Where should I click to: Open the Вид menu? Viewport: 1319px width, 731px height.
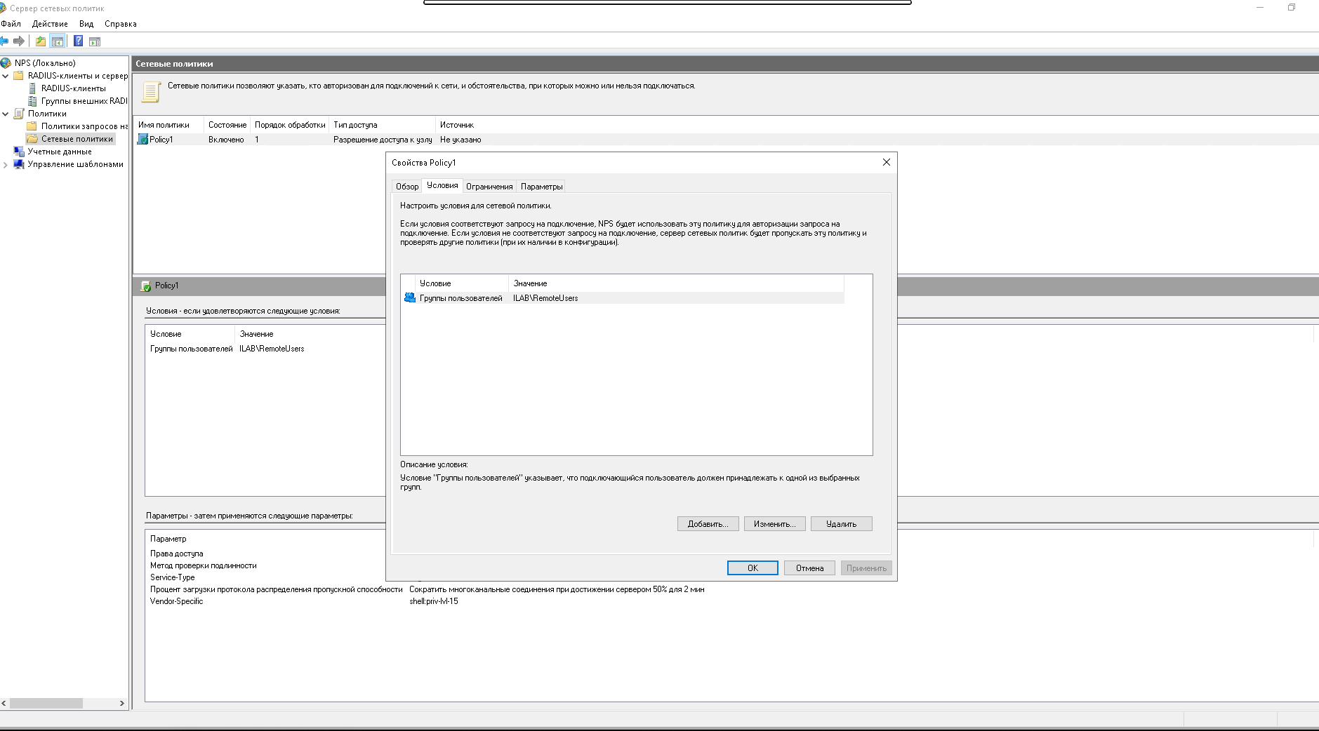click(x=86, y=24)
